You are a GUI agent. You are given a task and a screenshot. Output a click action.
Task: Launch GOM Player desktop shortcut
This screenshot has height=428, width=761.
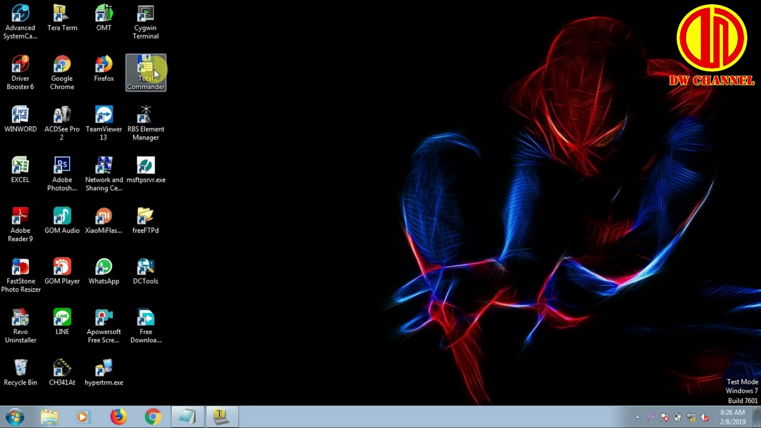tap(62, 270)
